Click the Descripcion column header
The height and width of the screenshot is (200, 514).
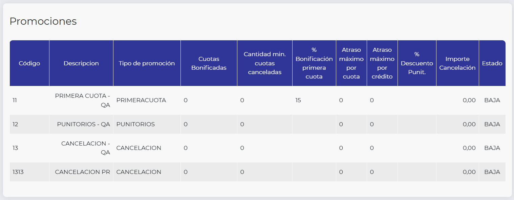click(x=81, y=63)
